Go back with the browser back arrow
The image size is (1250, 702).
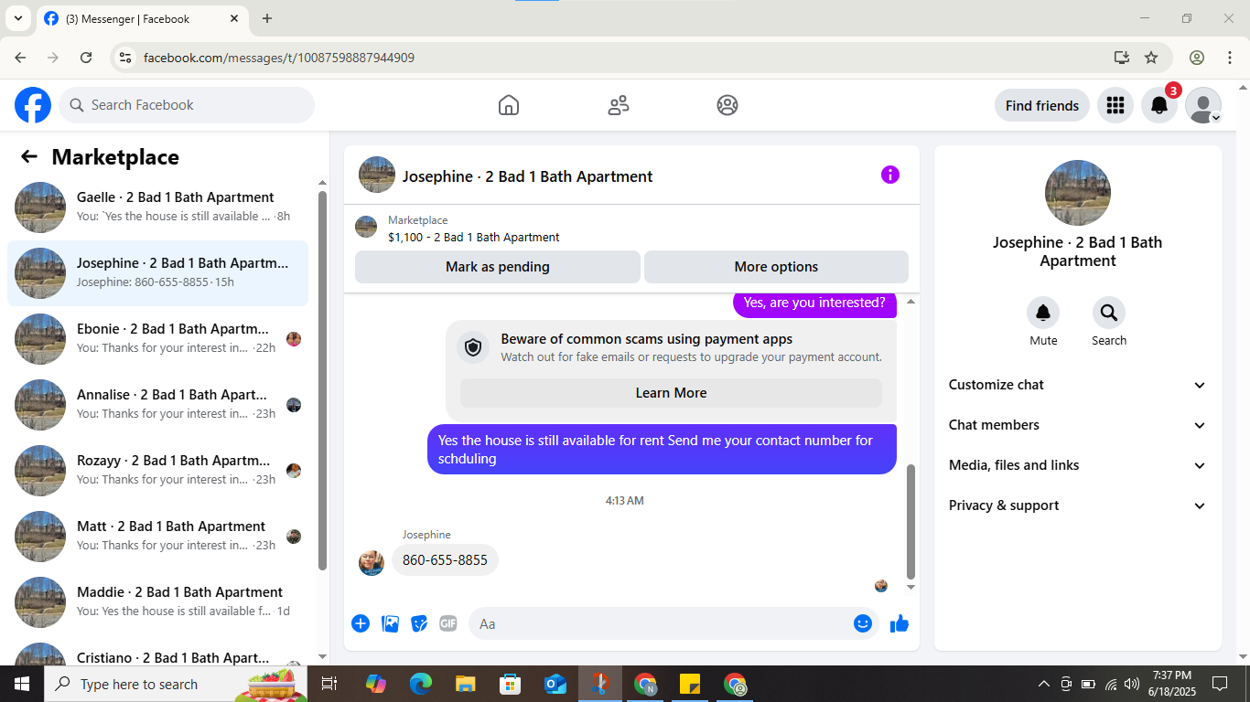click(x=21, y=58)
